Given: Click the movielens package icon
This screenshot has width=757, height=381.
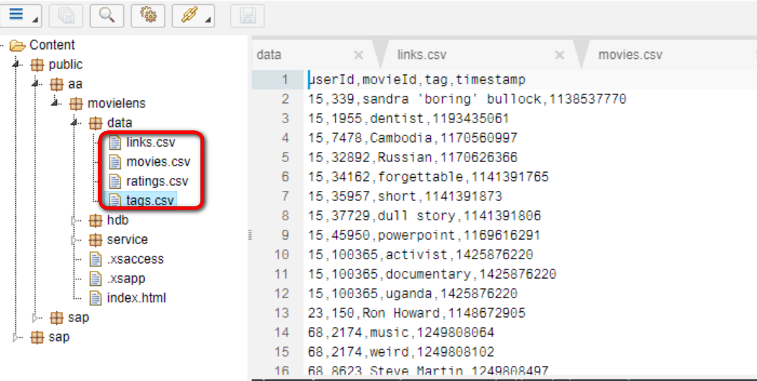Looking at the screenshot, I should [76, 104].
